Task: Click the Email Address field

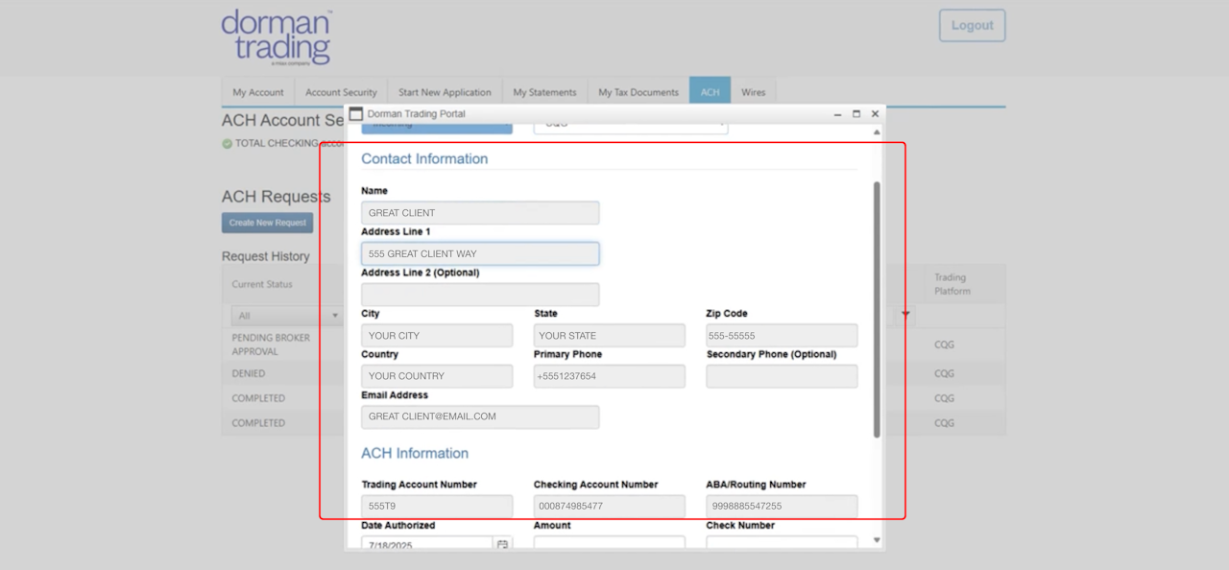Action: (480, 416)
